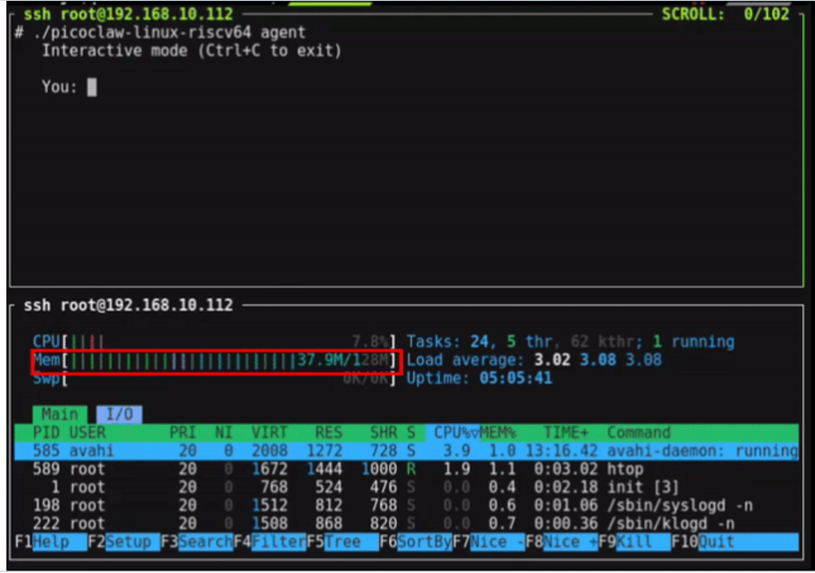Click F10 Quit in htop footer

point(734,541)
